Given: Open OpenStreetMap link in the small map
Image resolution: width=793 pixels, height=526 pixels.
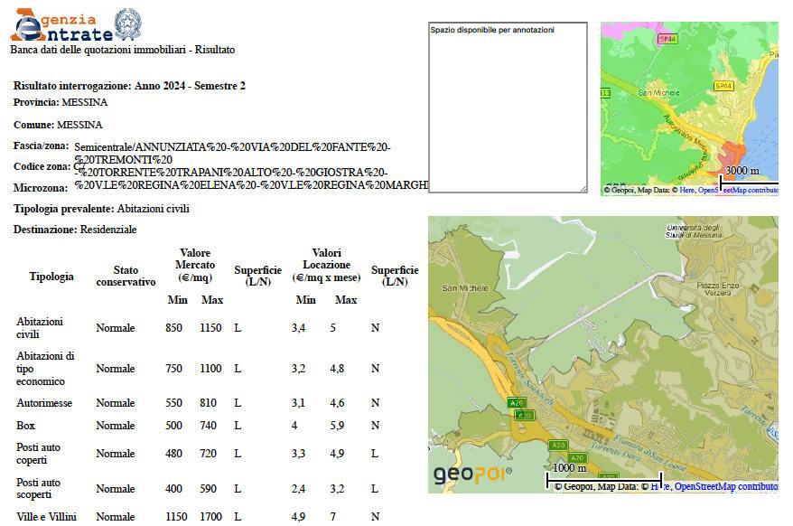Looking at the screenshot, I should tap(738, 190).
